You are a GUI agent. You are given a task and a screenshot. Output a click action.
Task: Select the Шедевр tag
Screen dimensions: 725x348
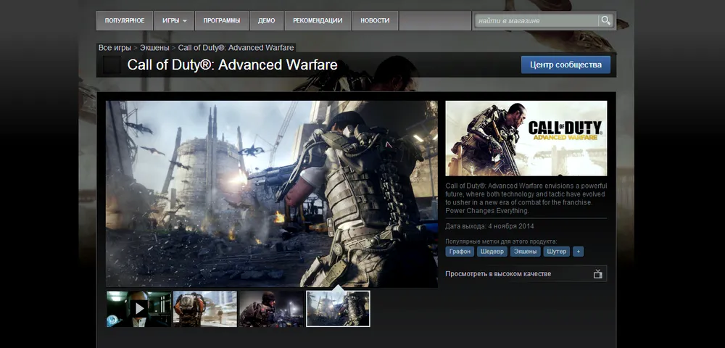tap(492, 252)
